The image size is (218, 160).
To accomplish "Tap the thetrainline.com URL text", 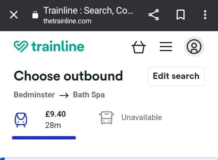I will coord(67,21).
